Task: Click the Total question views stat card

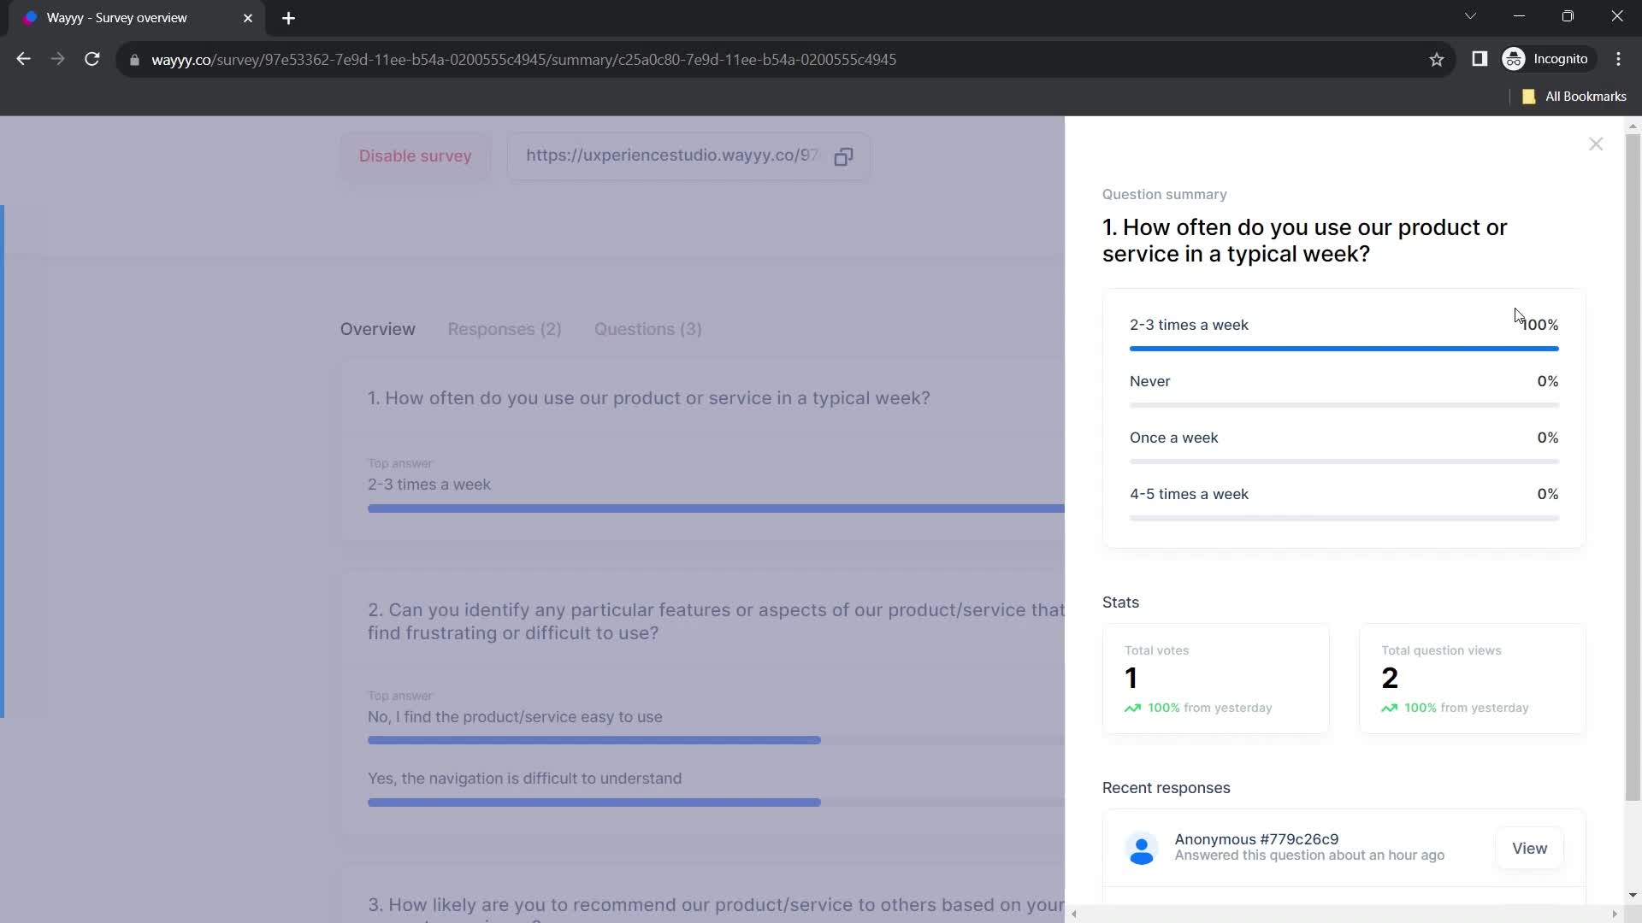Action: (1472, 679)
